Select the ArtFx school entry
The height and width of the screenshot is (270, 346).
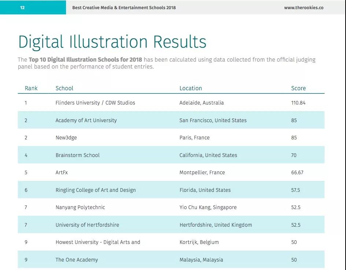[x=62, y=172]
